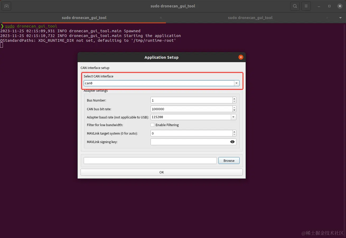
Task: Open the Adapter baud rate dropdown
Action: pyautogui.click(x=233, y=117)
